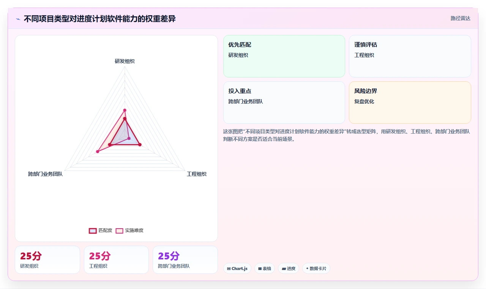Click the description paragraph starting with 这张图把
Screen dimensions: 486x289
[347, 135]
